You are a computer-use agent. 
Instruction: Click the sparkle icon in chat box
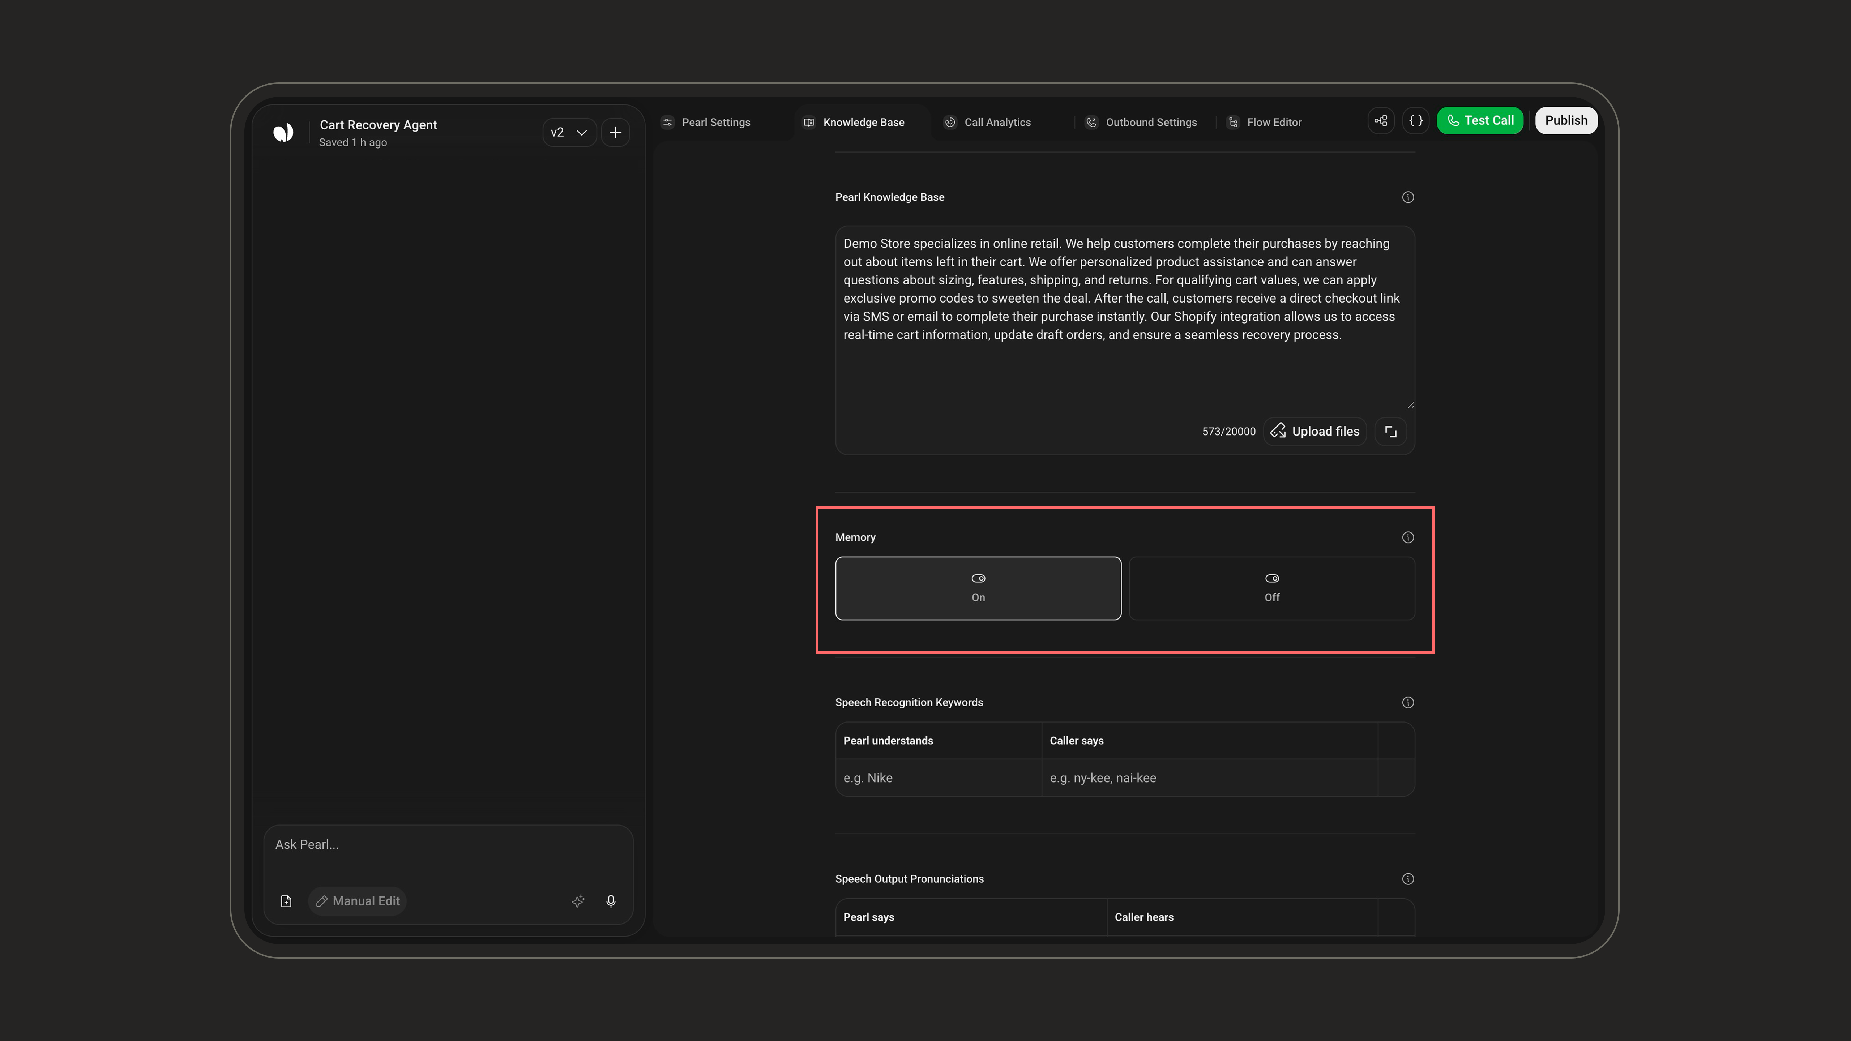point(578,901)
